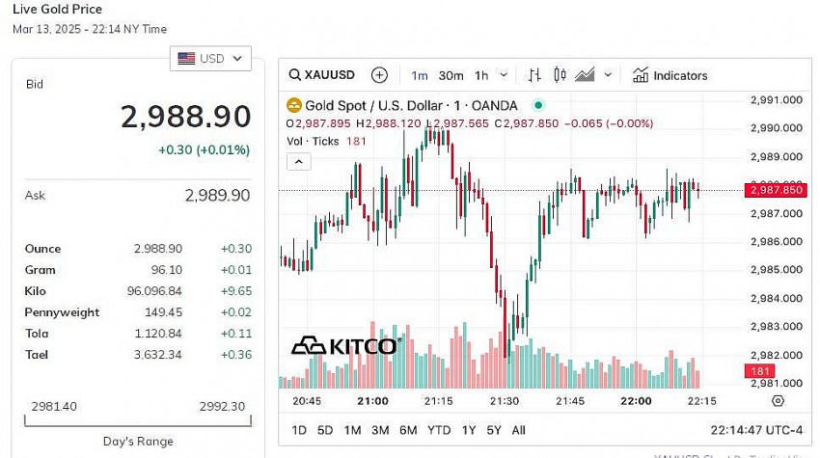Select the YTD date range tab

[439, 430]
